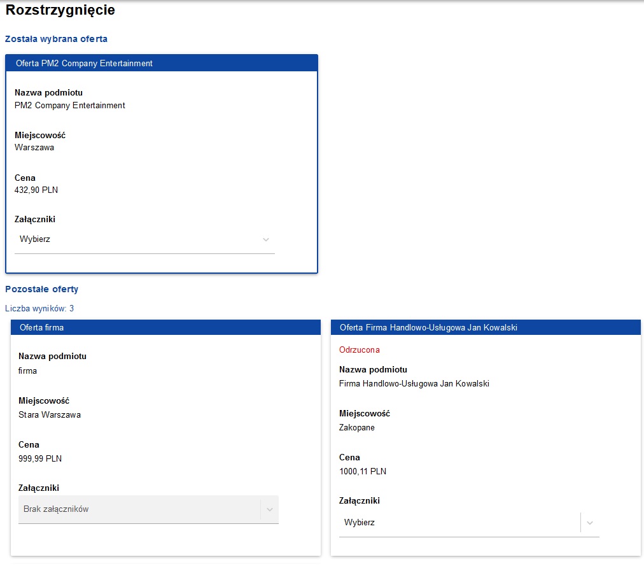Open the Załączniki dropdown in the PM2 Company offer

pos(137,240)
